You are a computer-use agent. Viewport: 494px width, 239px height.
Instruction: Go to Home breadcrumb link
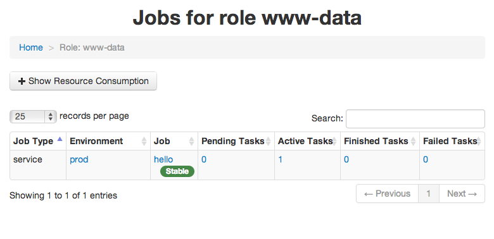(31, 47)
